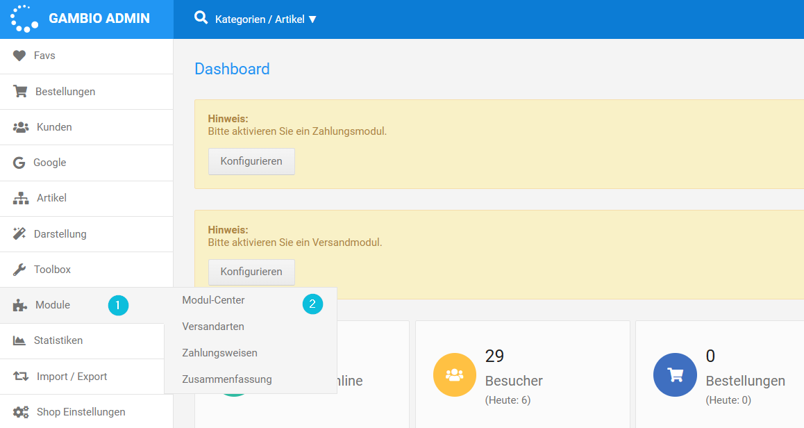Click Konfigurieren for the Versandmodul notice
Screen dimensions: 804x428
[x=251, y=272]
